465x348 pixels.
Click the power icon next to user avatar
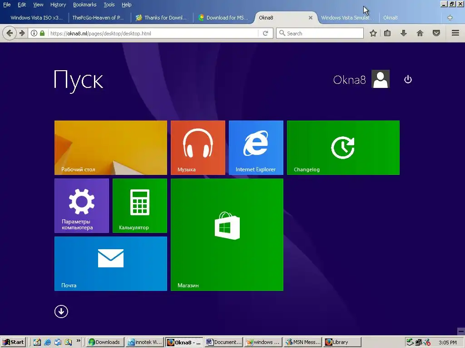click(x=408, y=79)
